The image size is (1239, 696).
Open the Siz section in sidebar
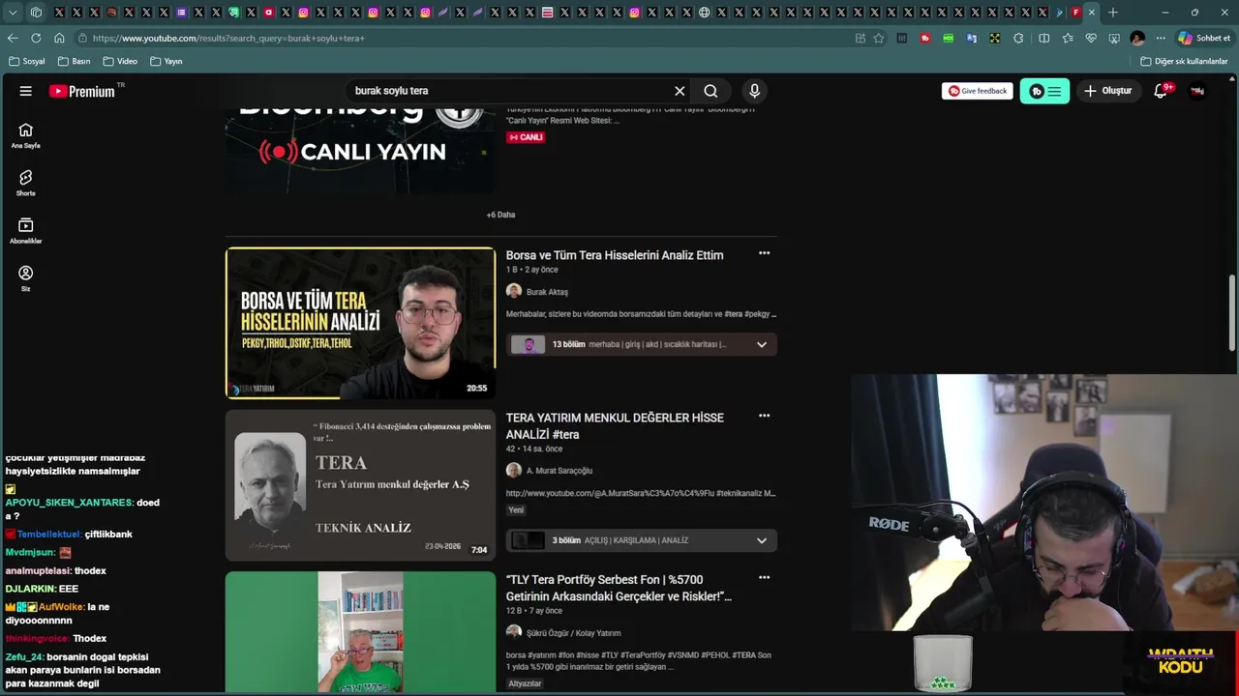(25, 278)
